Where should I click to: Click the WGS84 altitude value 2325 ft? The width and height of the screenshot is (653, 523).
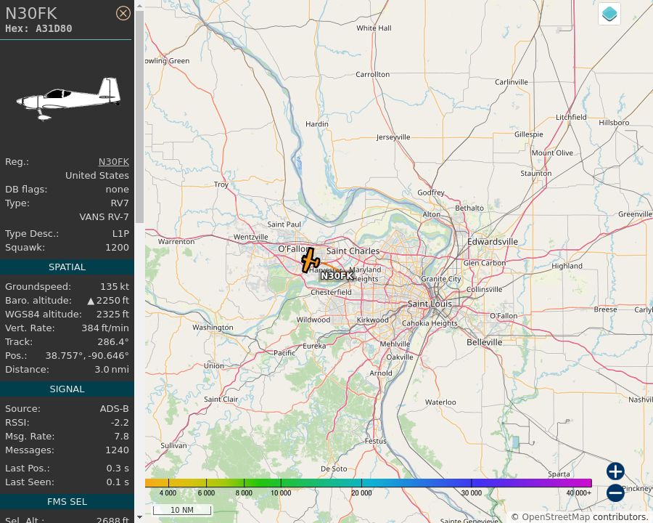click(x=112, y=314)
